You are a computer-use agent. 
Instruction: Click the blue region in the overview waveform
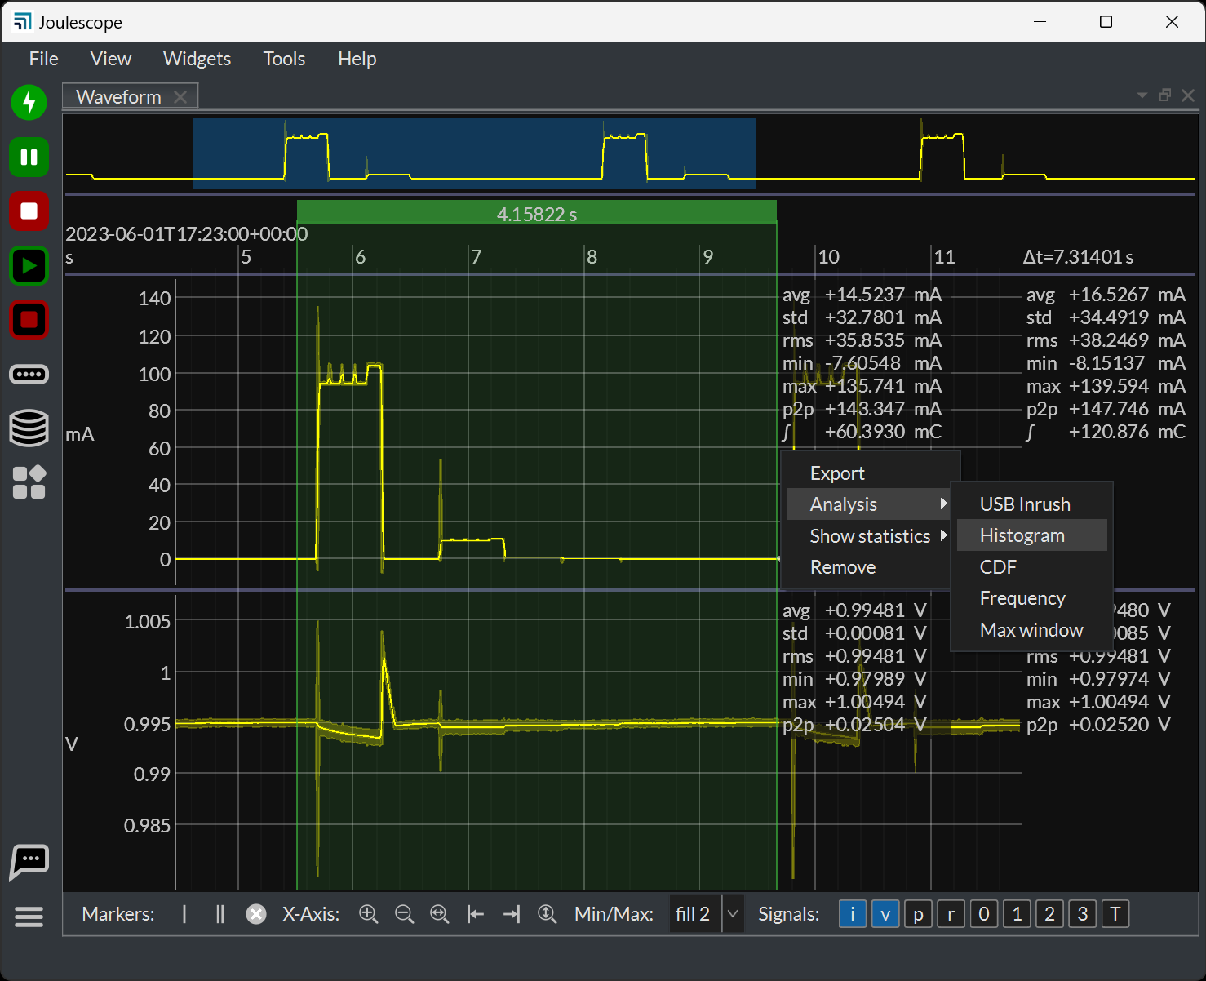click(474, 153)
